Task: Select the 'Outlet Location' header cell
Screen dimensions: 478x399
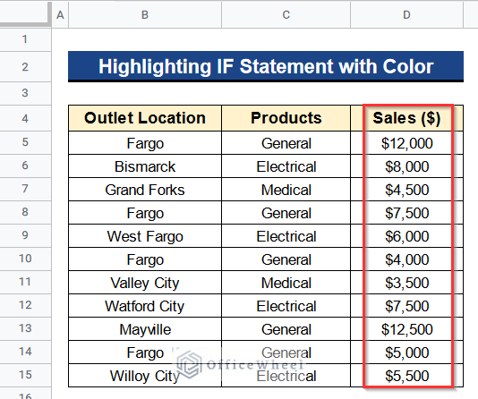Action: coord(145,118)
